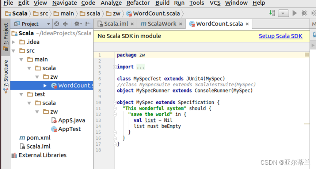Click Scala breadcrumb in navigation bar
The image size is (316, 169).
16,13
